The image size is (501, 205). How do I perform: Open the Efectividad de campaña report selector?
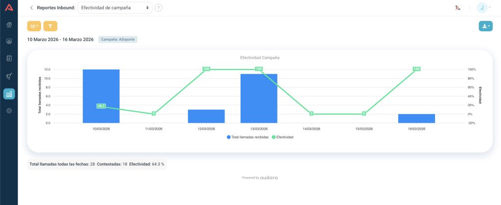tap(115, 8)
